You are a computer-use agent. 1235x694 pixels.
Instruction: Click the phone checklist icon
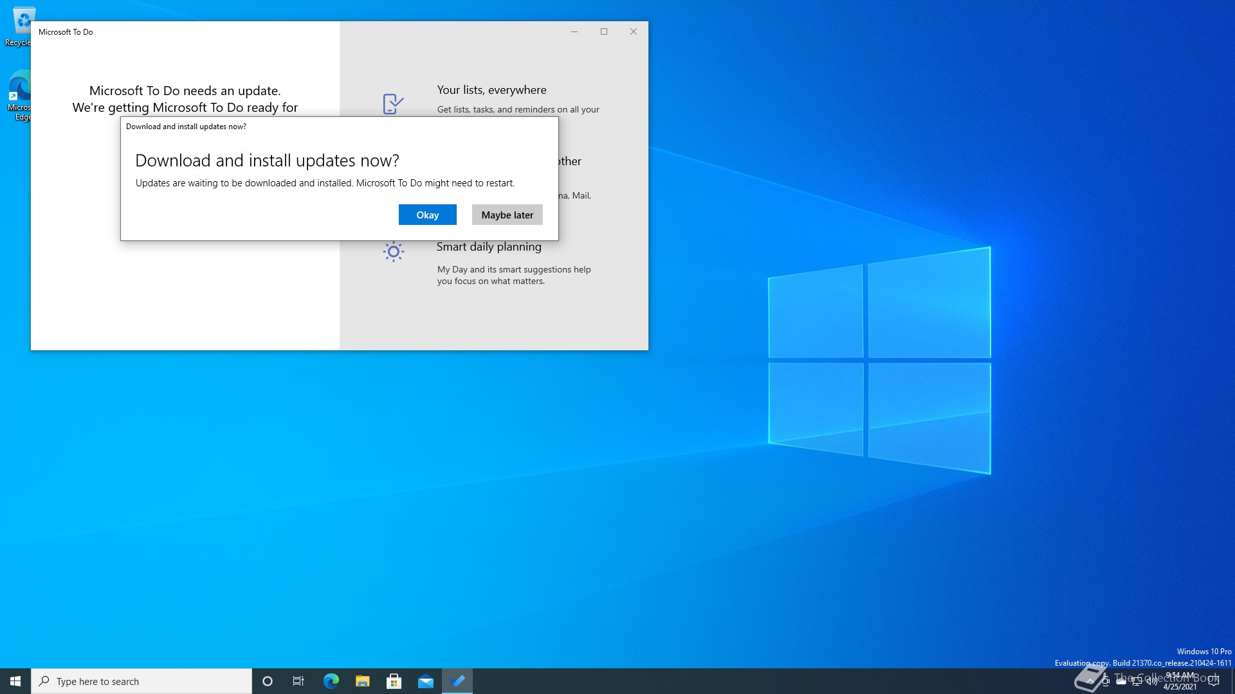[x=393, y=103]
